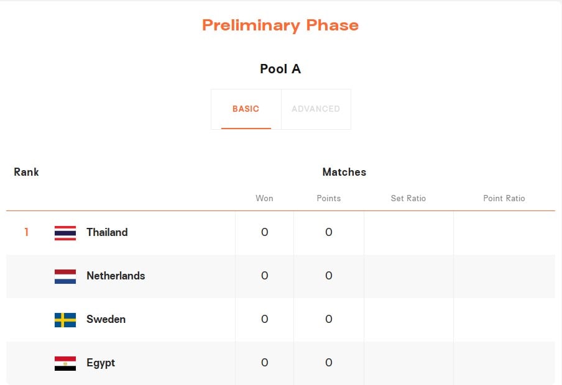The width and height of the screenshot is (562, 385).
Task: Click Egypt's Points value cell
Action: (329, 363)
